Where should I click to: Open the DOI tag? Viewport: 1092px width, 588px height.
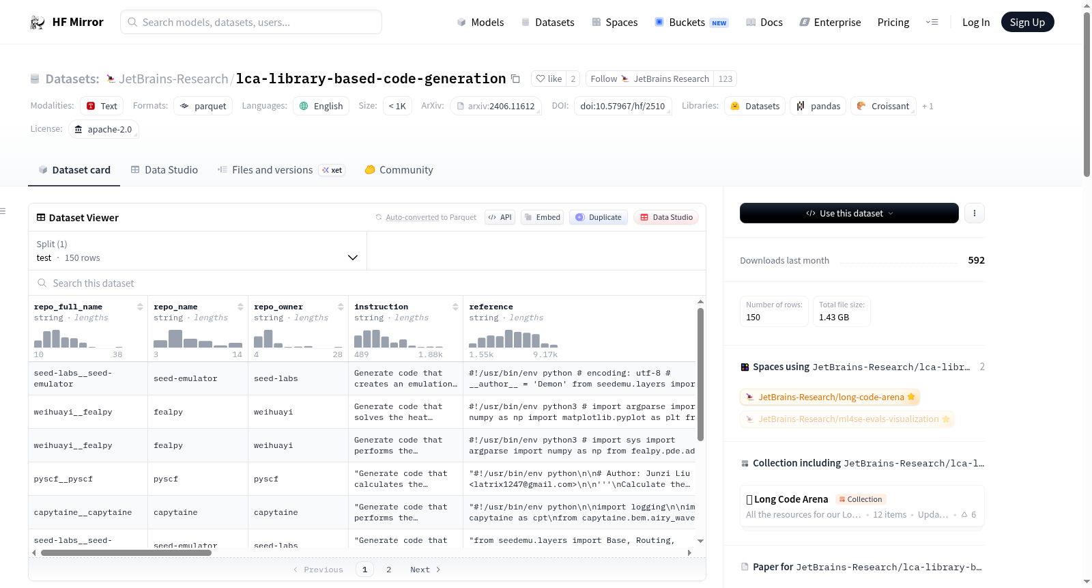[622, 106]
